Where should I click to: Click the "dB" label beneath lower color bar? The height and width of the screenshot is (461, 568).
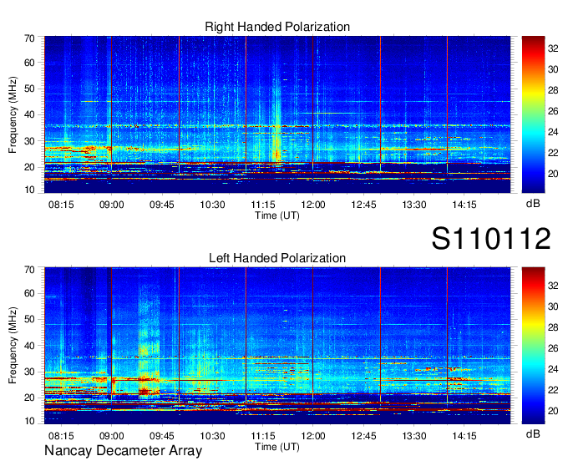point(533,434)
